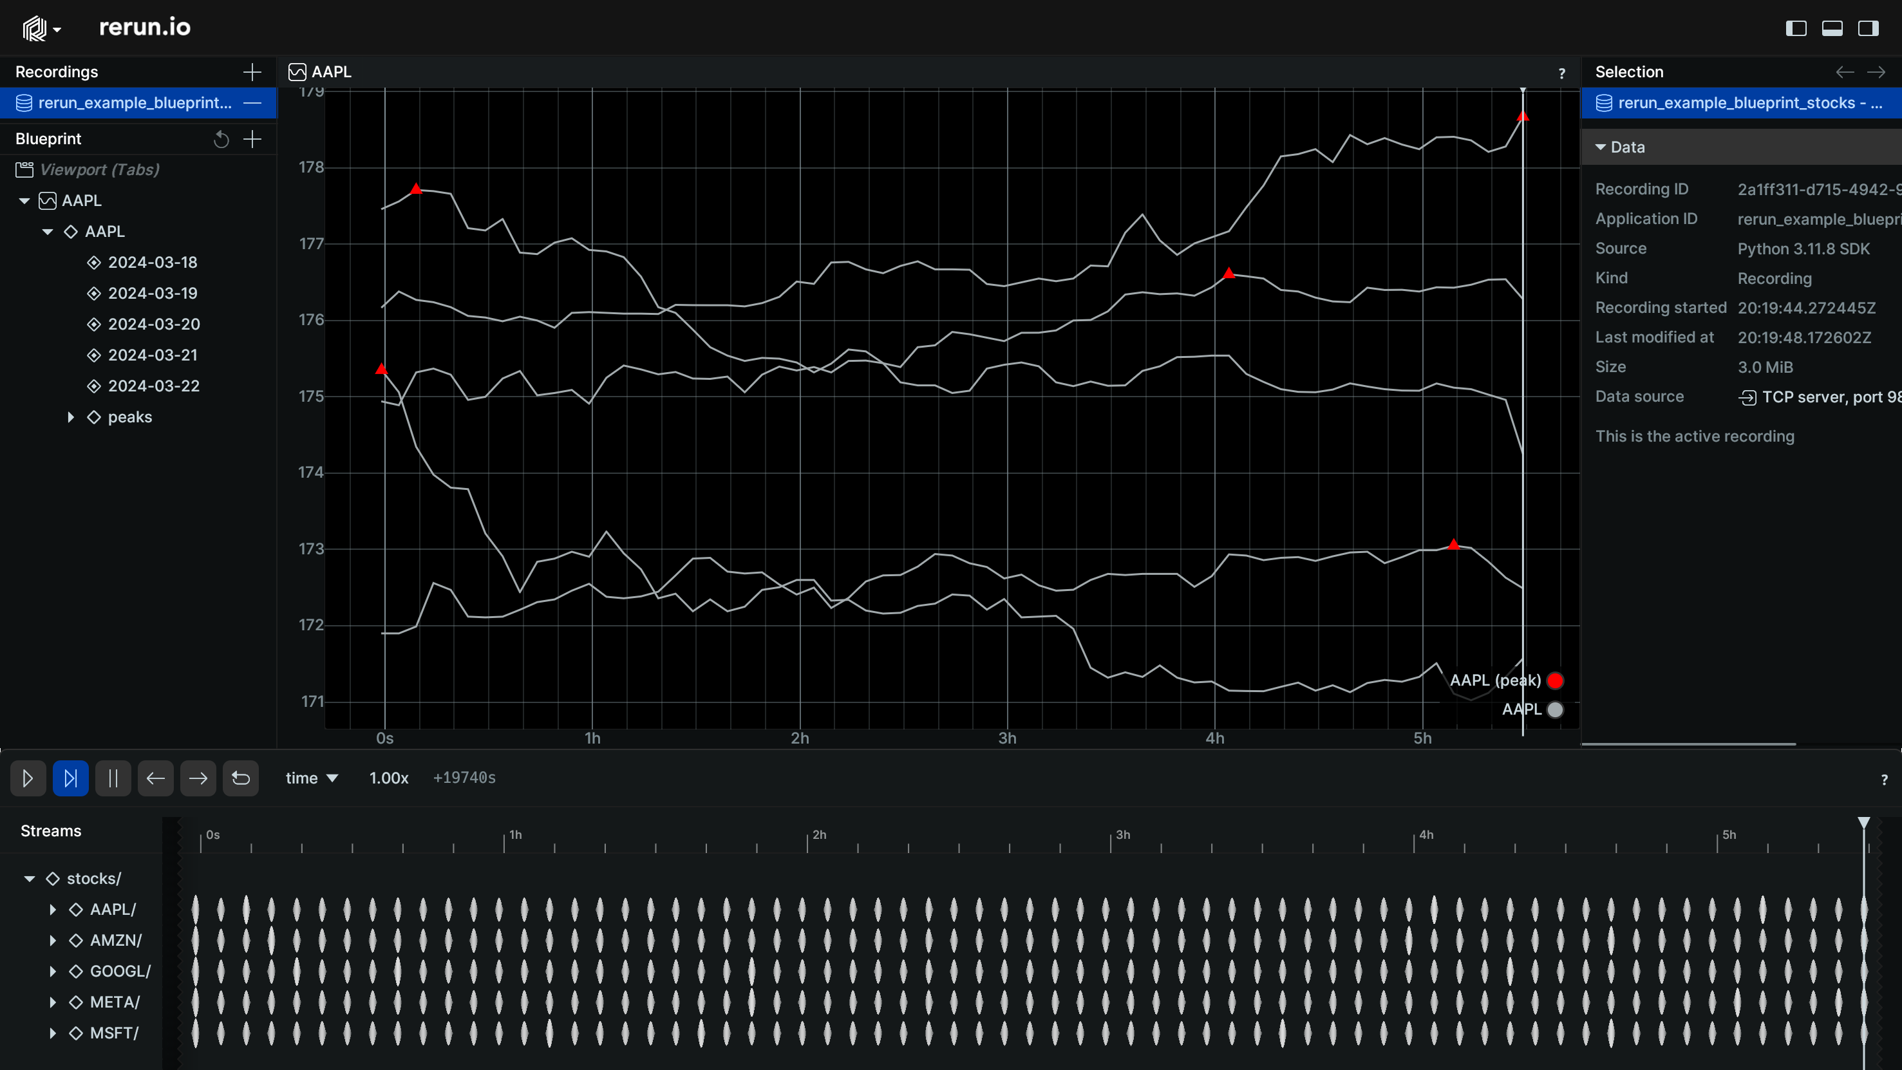Collapse the AAPL view in blueprint tree
Viewport: 1902px width, 1070px height.
24,201
